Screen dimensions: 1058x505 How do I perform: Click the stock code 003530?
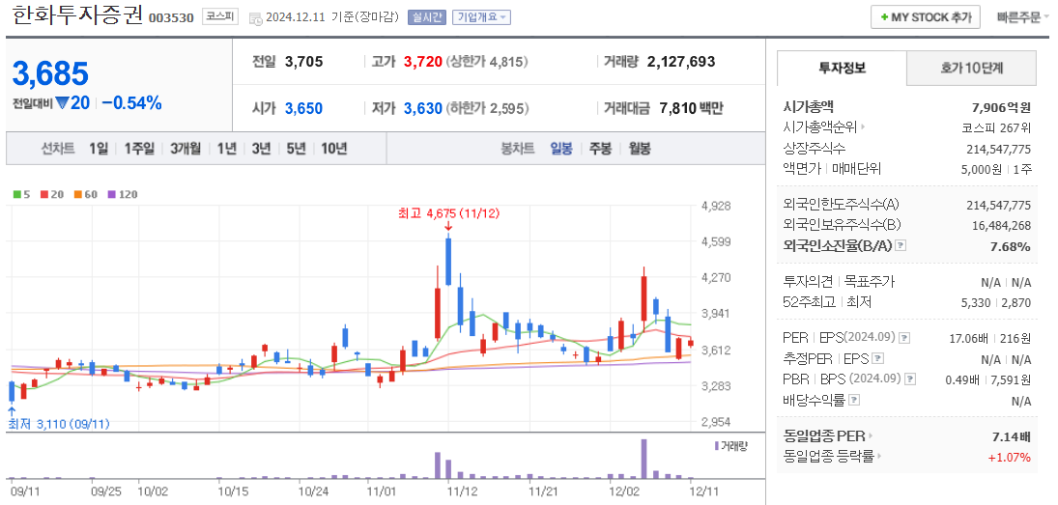(x=171, y=18)
